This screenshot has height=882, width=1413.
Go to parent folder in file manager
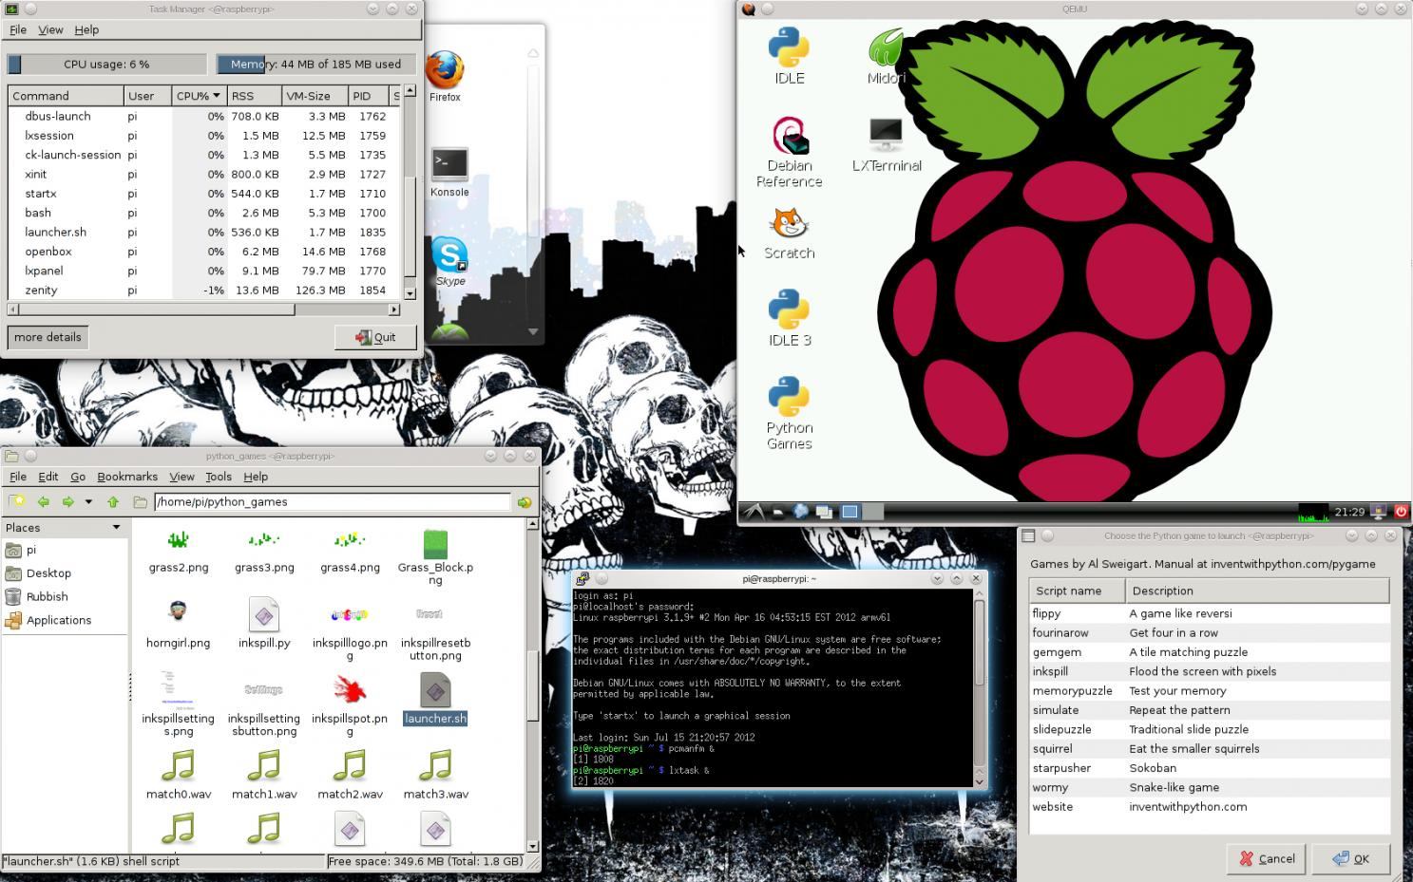(113, 502)
